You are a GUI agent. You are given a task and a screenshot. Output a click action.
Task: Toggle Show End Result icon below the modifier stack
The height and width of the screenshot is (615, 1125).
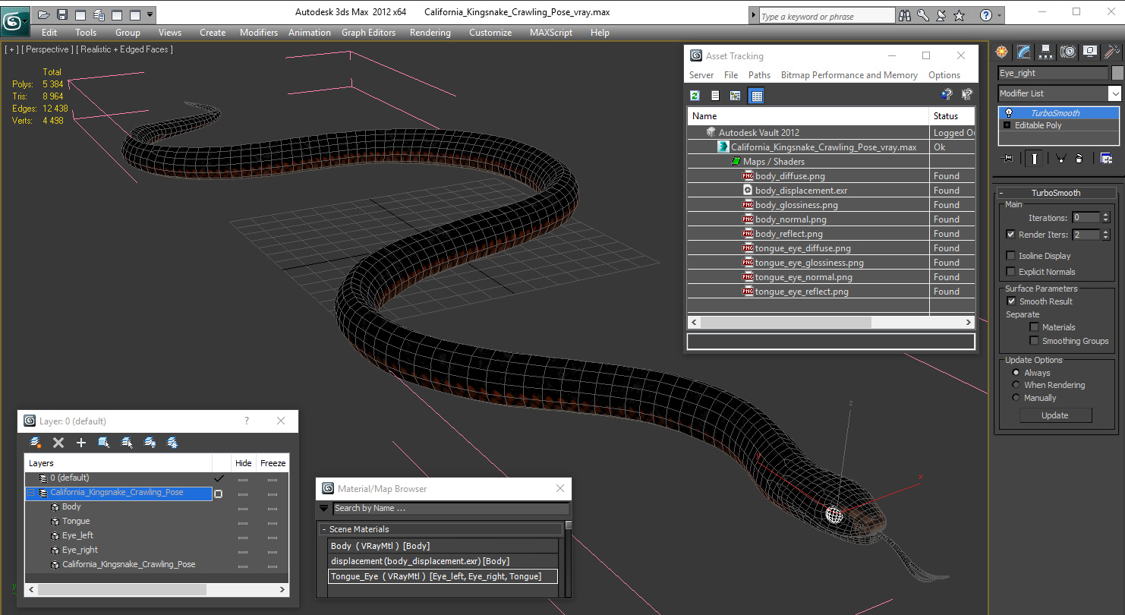pos(1034,158)
